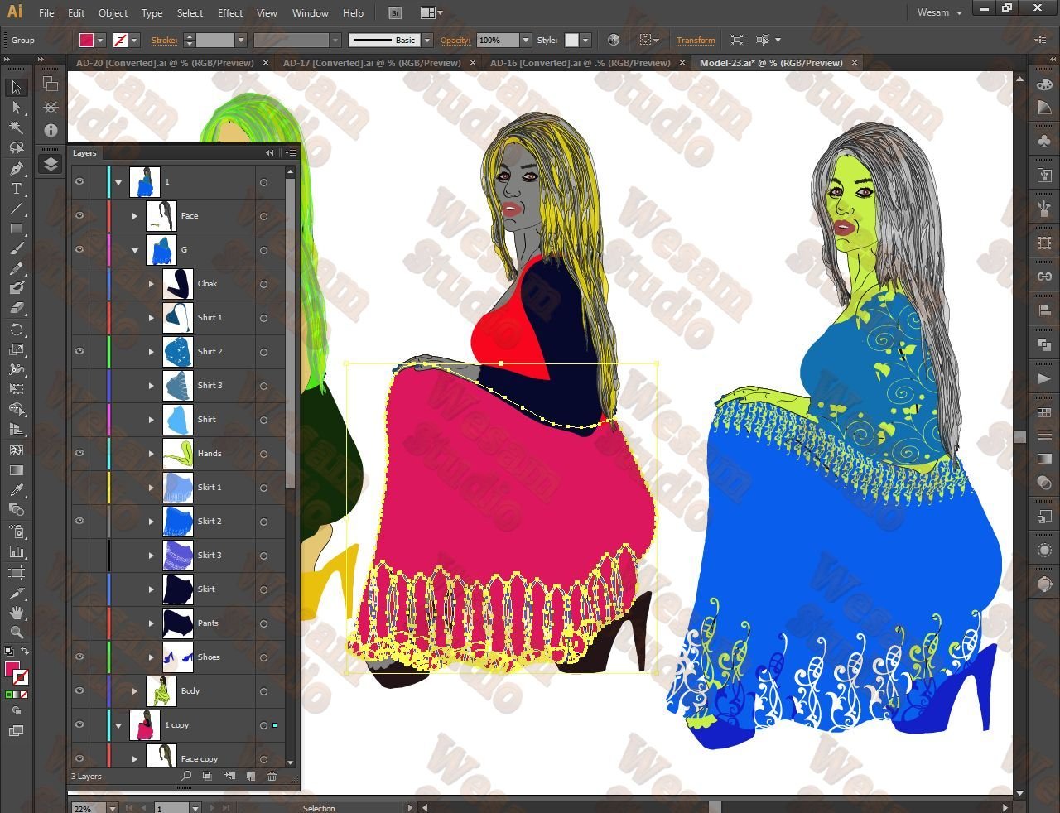Click the control bar Stroke swatch
1060x813 pixels.
tap(120, 40)
